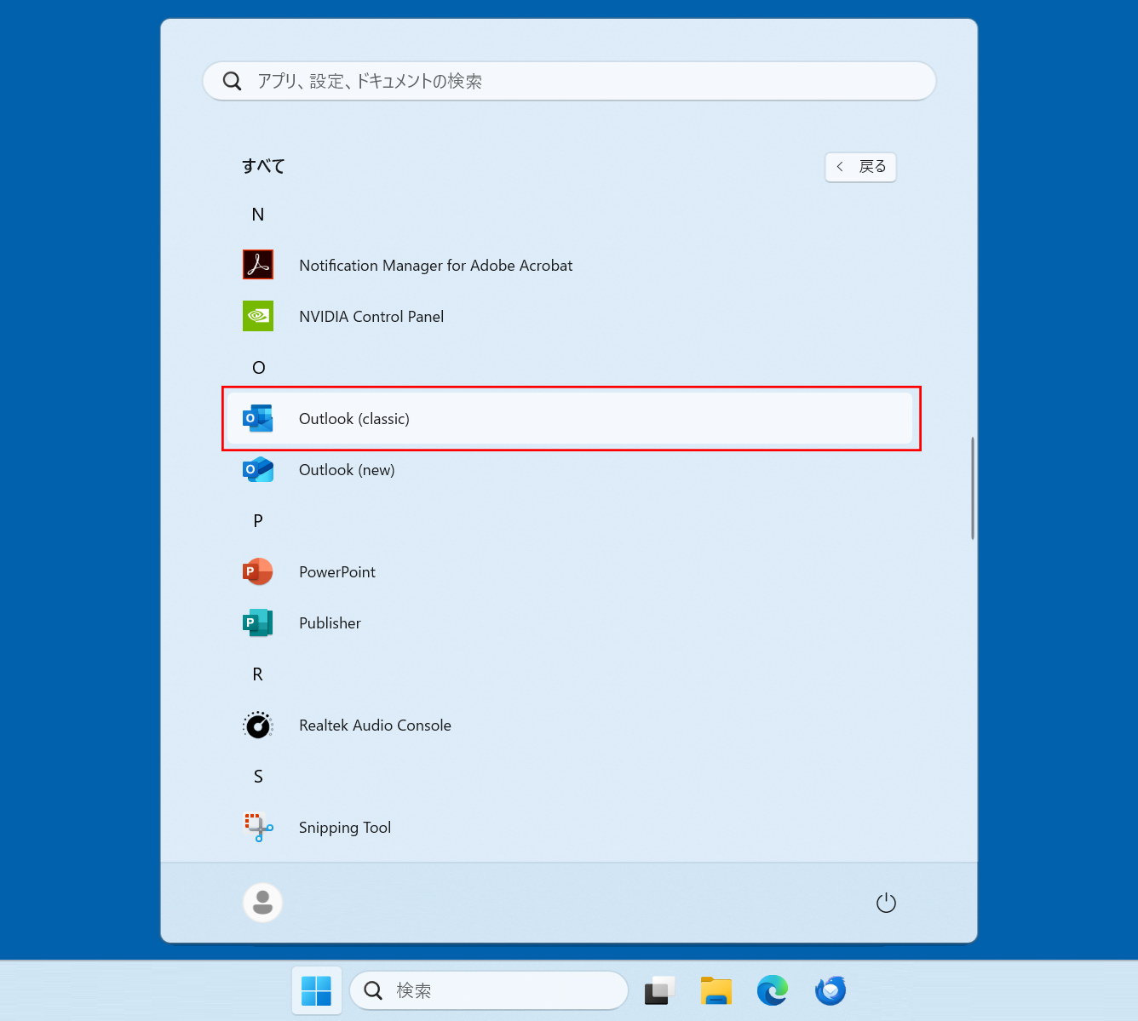
Task: Launch Publisher via its icon
Action: click(258, 622)
